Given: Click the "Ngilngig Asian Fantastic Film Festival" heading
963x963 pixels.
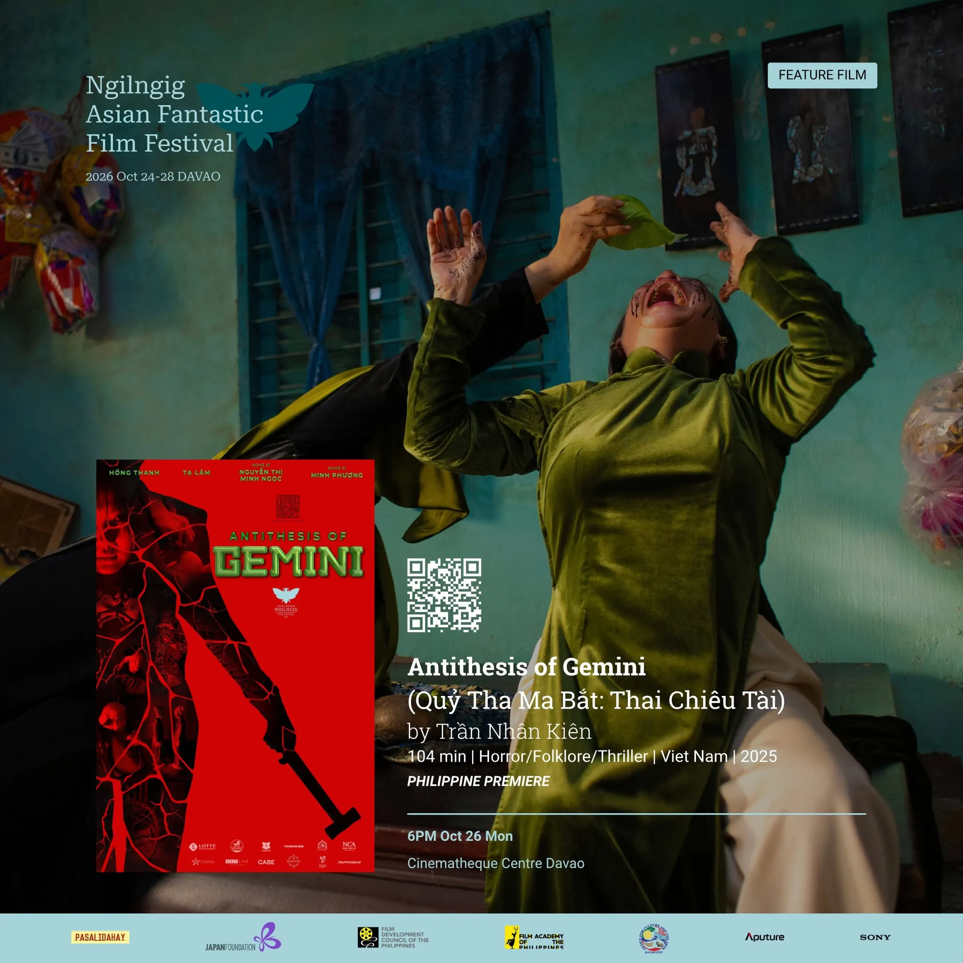Looking at the screenshot, I should pos(174,114).
